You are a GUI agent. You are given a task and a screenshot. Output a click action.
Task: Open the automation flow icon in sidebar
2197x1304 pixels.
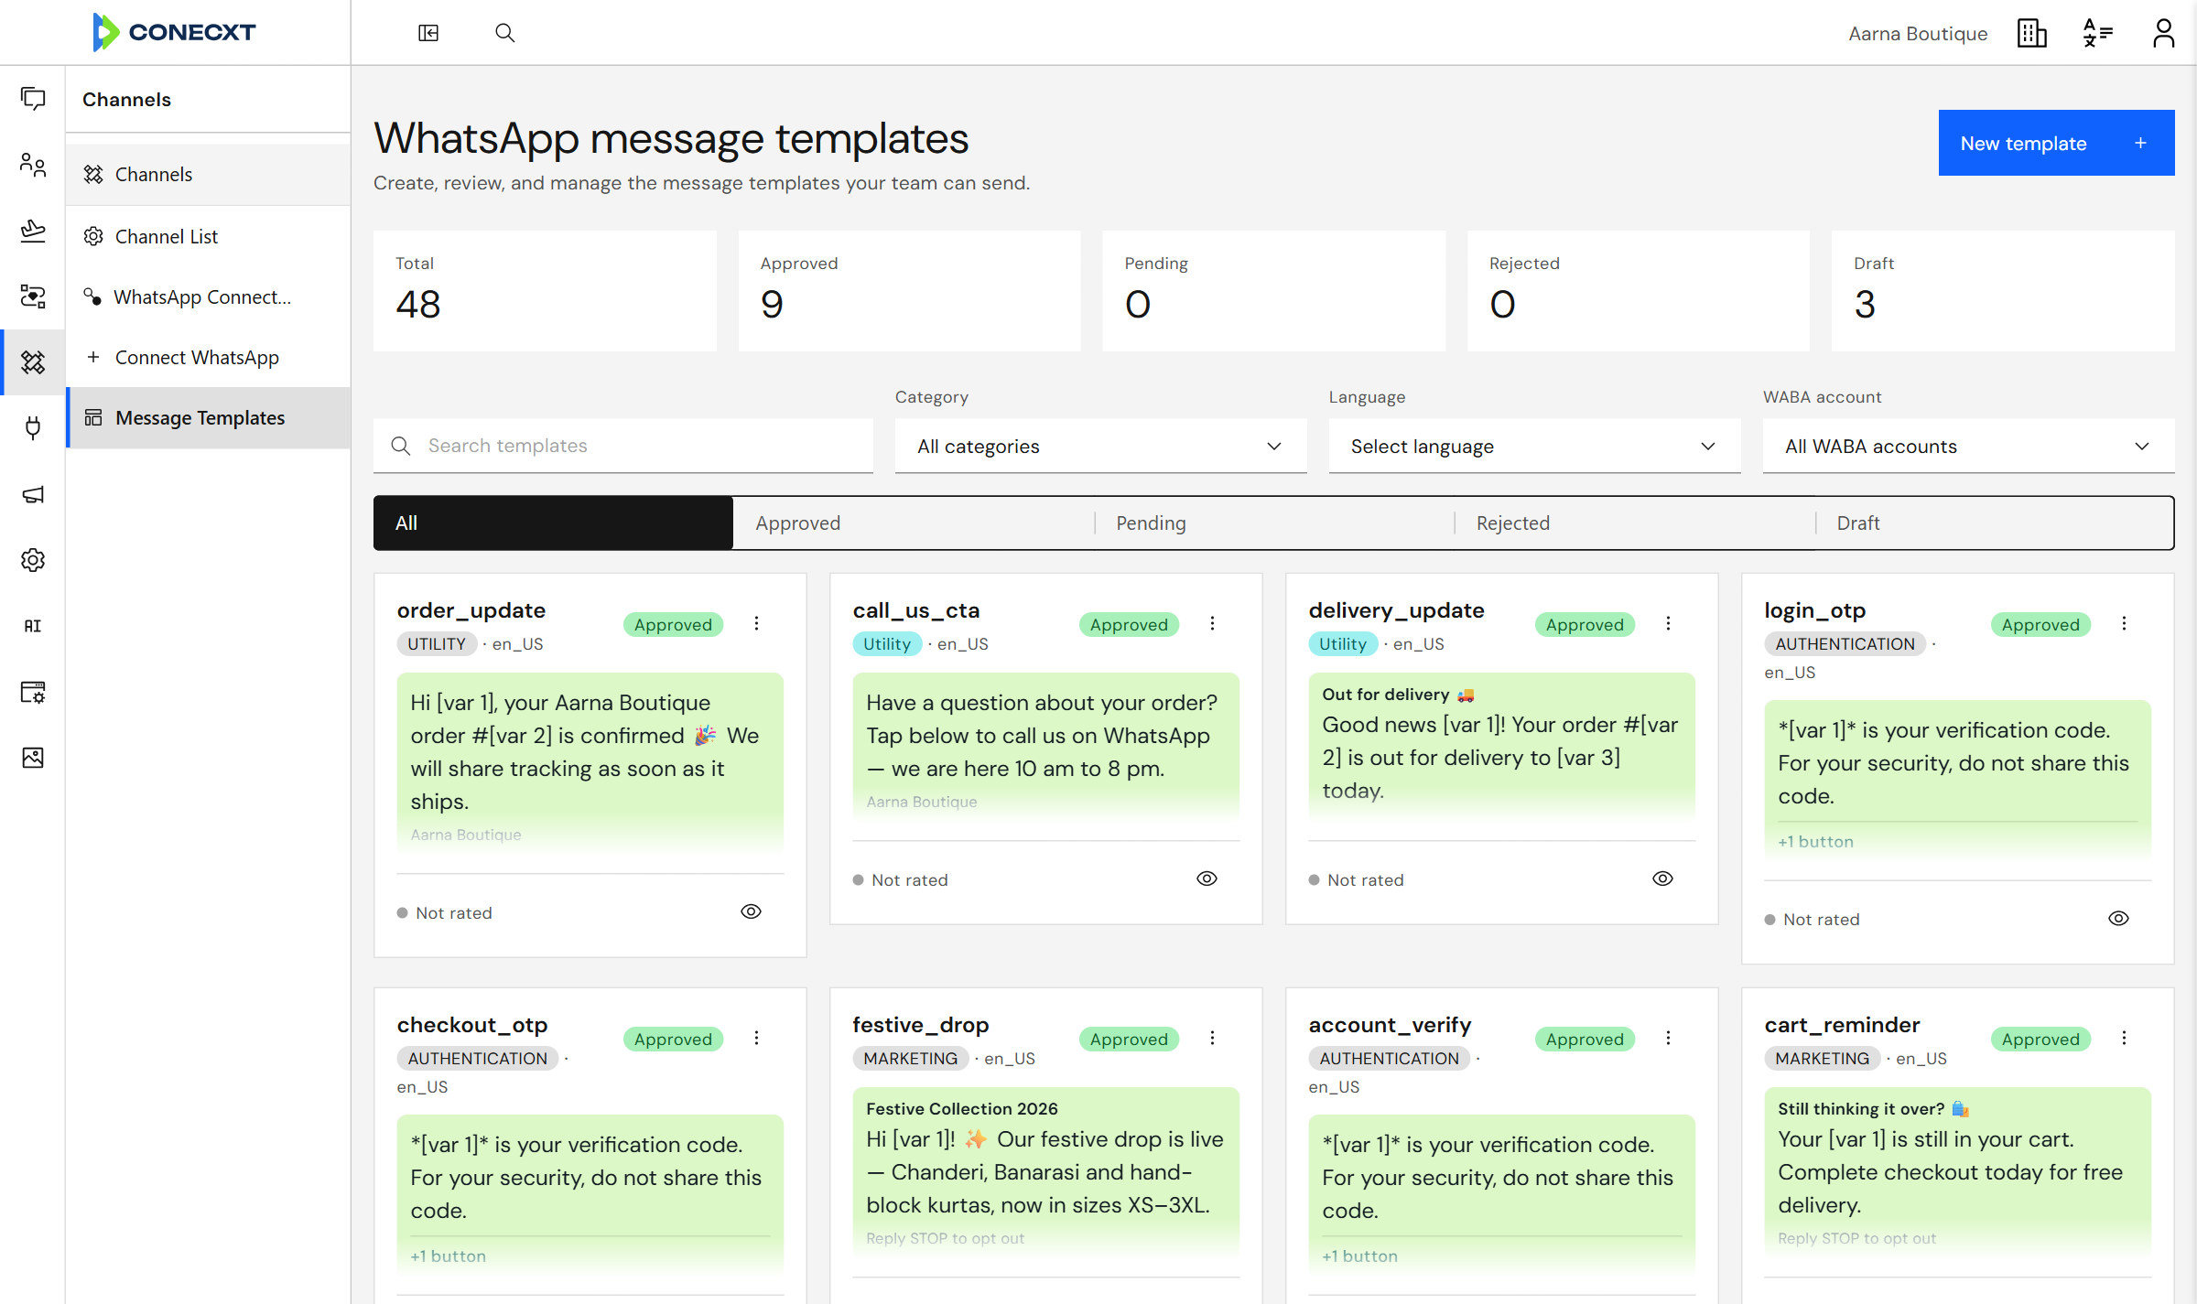click(x=33, y=296)
